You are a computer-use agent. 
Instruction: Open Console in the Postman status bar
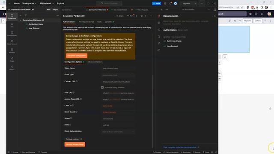(43, 152)
